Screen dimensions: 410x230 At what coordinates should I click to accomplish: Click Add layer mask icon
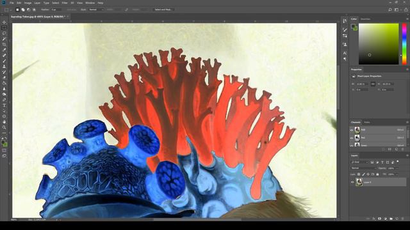pos(380,218)
